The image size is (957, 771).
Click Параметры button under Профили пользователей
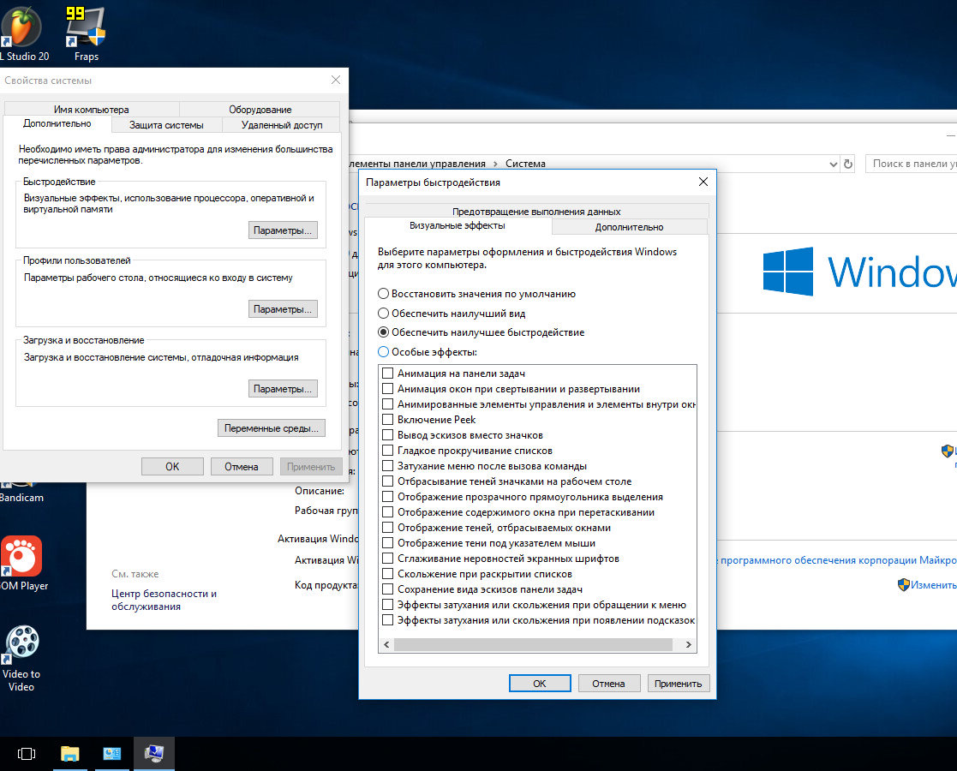click(x=283, y=309)
